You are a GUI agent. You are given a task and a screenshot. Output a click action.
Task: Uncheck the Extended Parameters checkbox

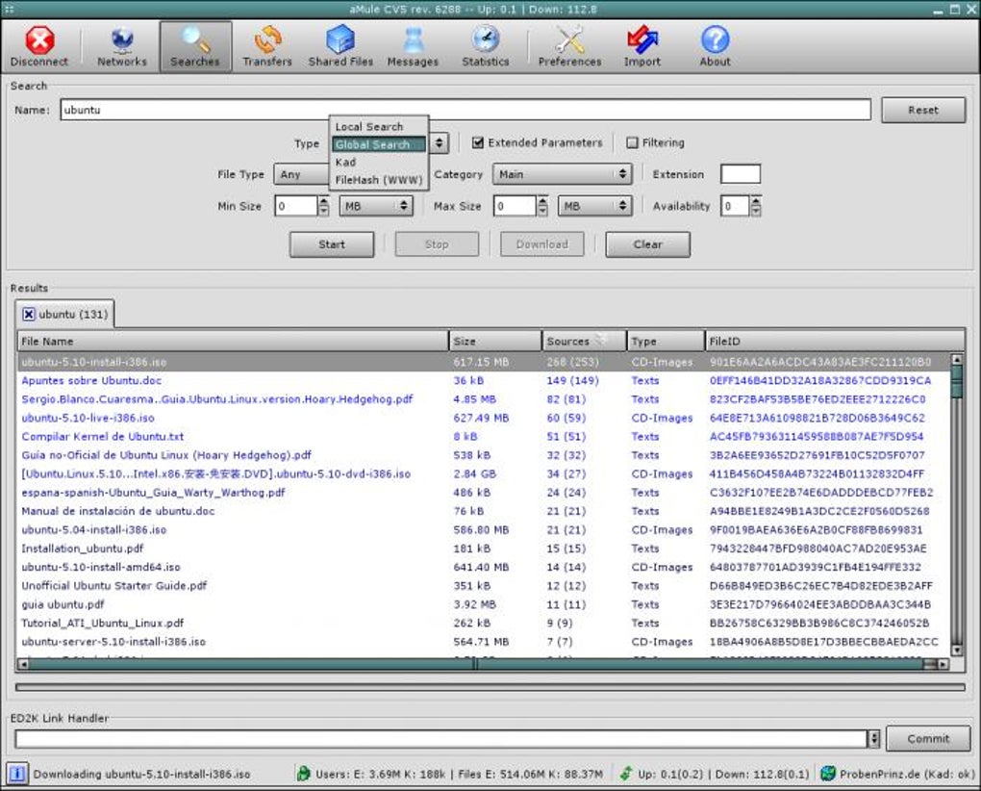478,142
